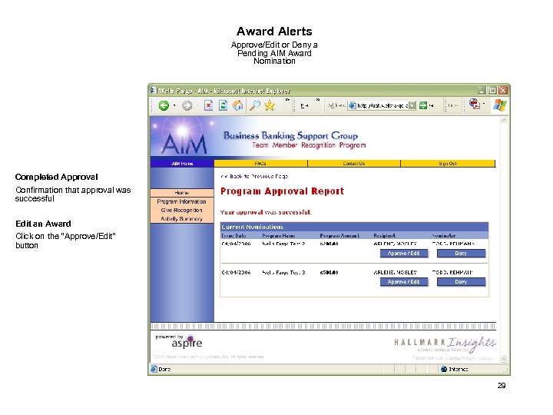Click the Done status bar text

164,369
